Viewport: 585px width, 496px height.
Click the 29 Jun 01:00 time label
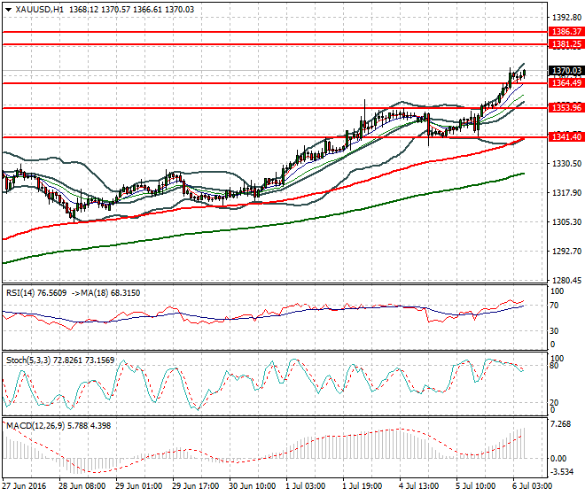pos(139,486)
